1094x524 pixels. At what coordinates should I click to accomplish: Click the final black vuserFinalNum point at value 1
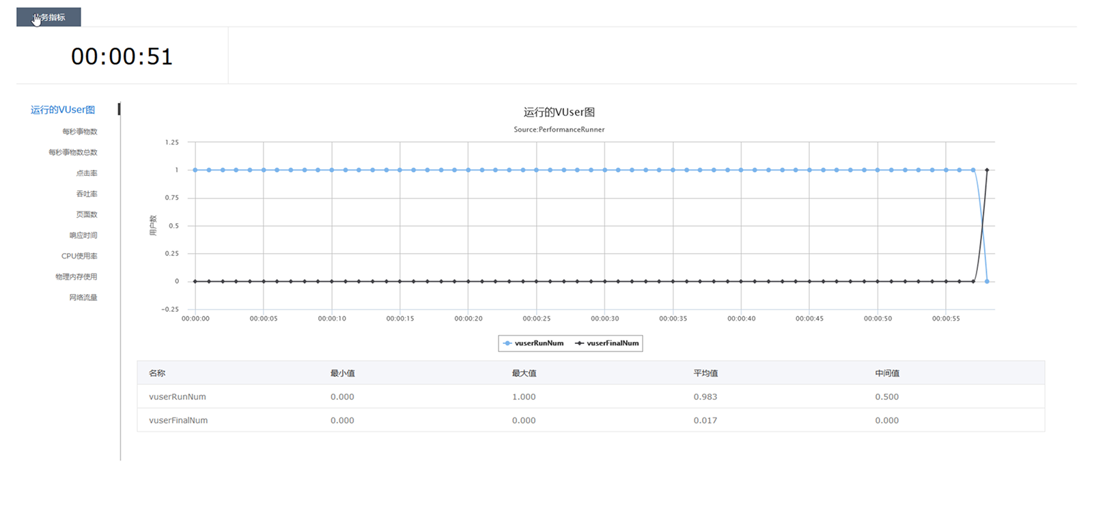pos(987,170)
